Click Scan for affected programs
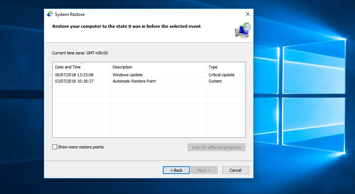Screen dimensions: 355x194 (x=216, y=147)
